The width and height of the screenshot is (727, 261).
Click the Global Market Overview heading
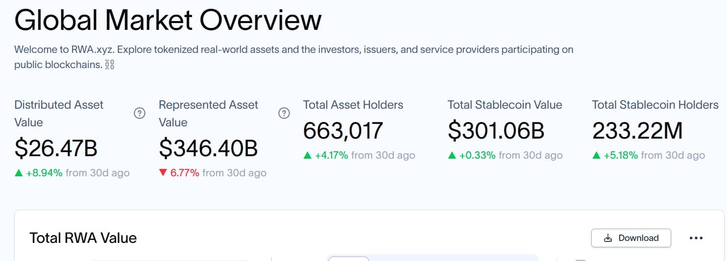[x=168, y=20]
